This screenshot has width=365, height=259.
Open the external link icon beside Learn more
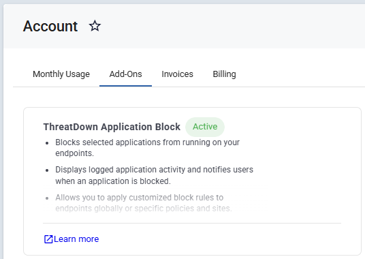point(48,239)
